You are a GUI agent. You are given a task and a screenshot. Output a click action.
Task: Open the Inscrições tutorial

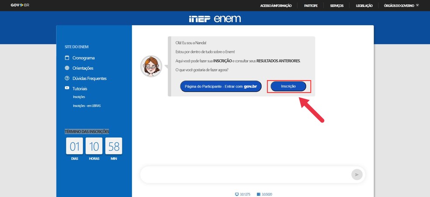pos(79,97)
